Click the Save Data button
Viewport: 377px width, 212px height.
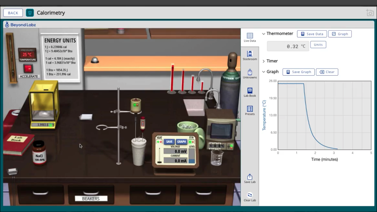[311, 34]
